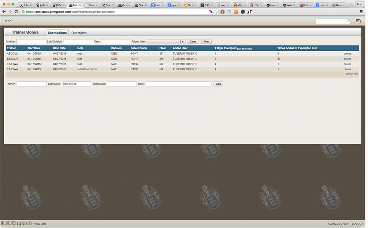
Task: Open the list icon at the header's right end
Action: click(x=358, y=21)
